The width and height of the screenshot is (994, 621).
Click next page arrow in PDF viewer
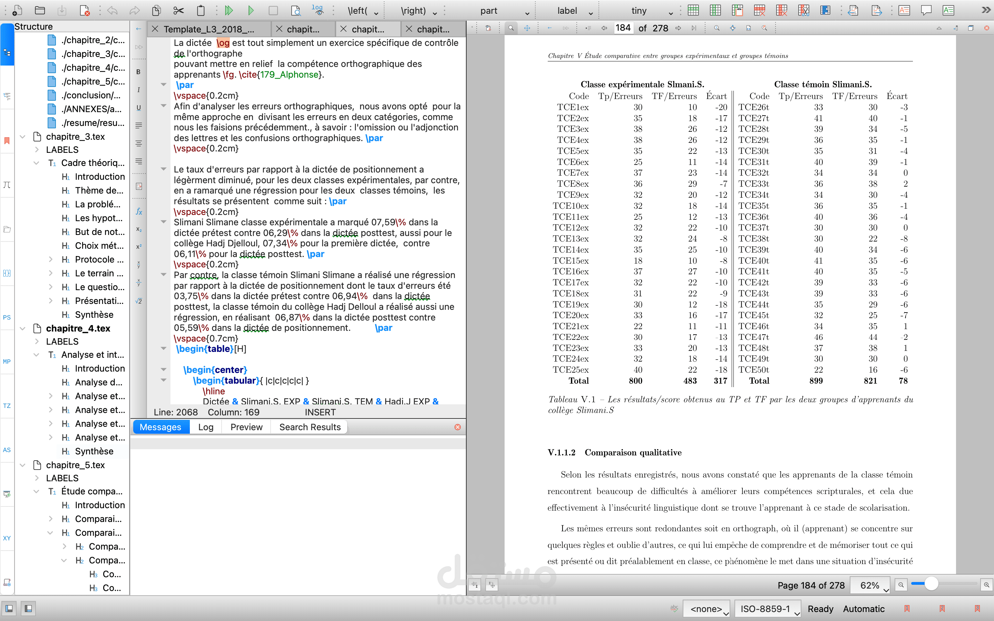point(678,28)
